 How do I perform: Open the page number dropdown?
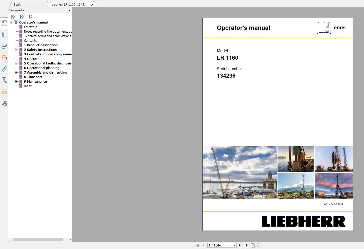tap(234, 245)
